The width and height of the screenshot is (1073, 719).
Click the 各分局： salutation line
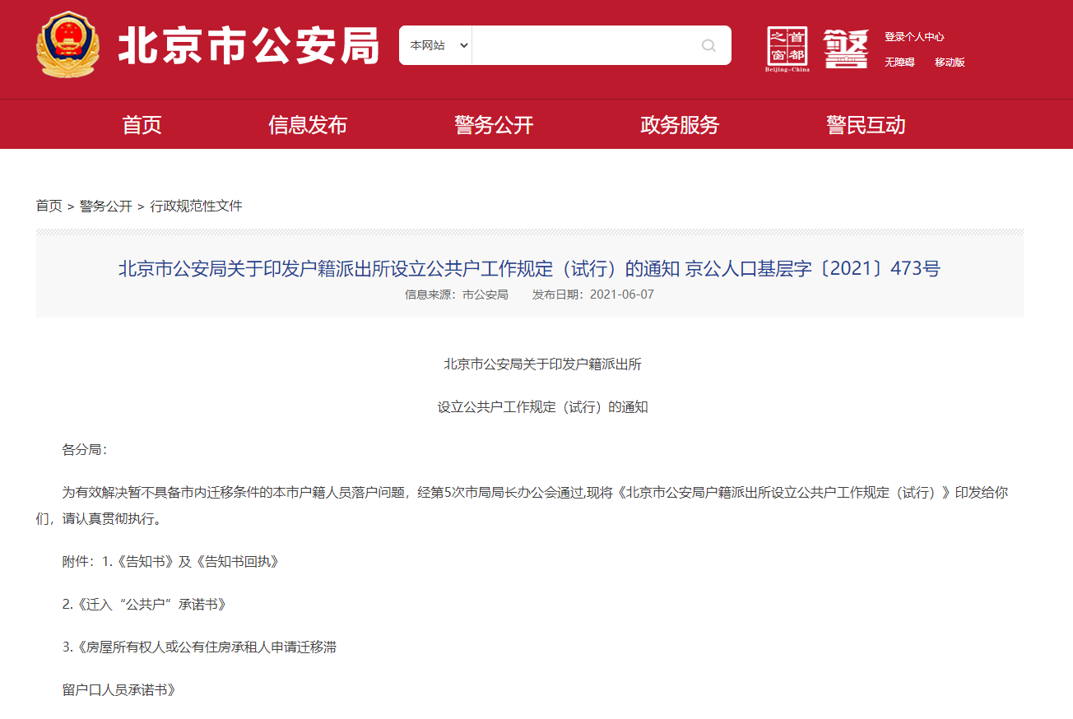(85, 450)
